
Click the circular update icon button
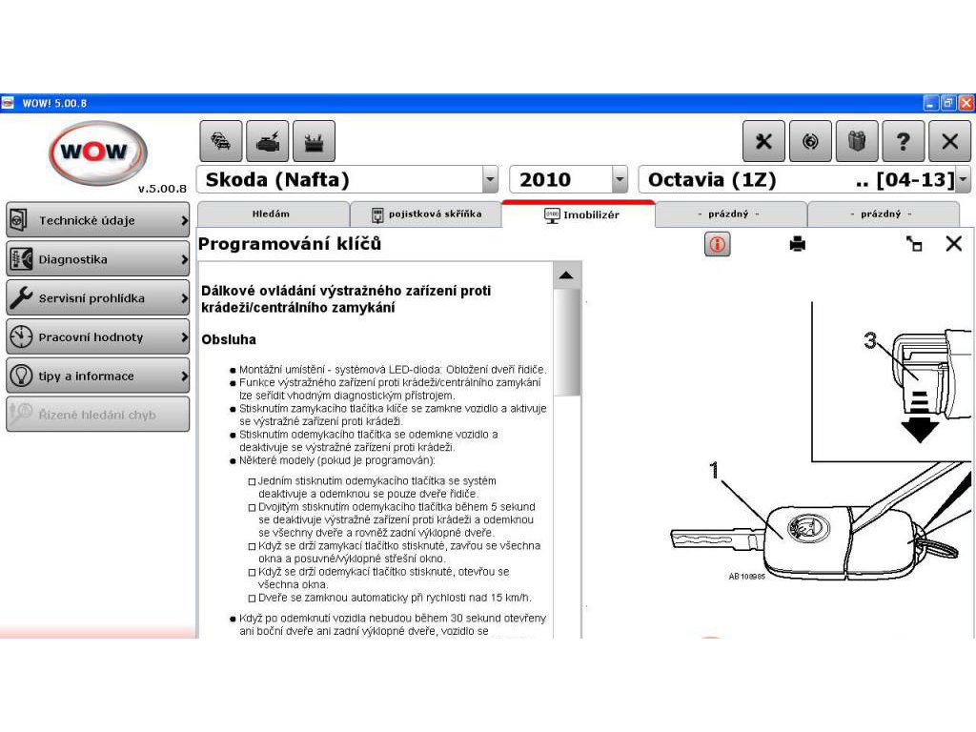(810, 141)
